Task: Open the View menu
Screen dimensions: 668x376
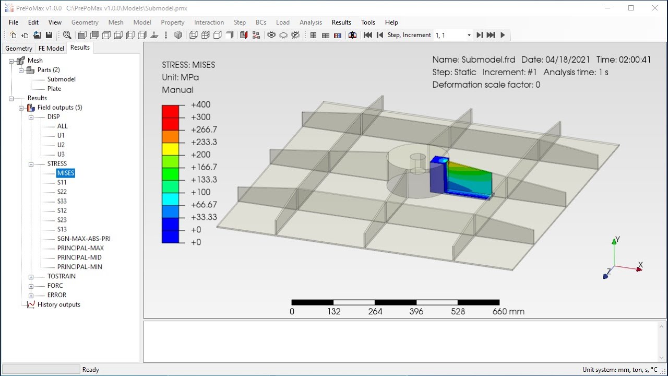Action: (55, 22)
